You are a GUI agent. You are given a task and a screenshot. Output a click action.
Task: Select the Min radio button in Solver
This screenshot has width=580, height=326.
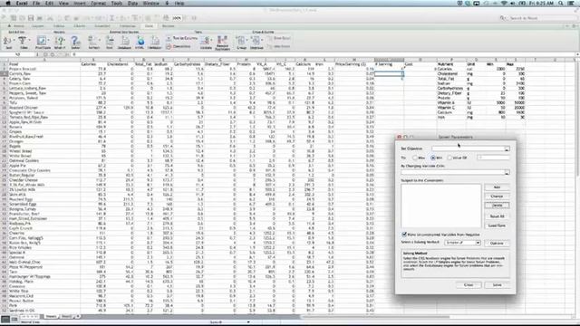pos(433,158)
